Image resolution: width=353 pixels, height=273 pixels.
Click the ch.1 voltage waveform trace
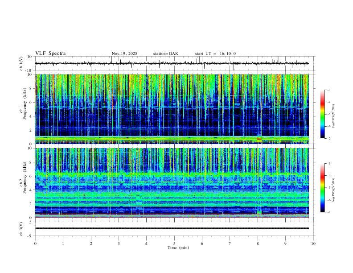pyautogui.click(x=172, y=63)
